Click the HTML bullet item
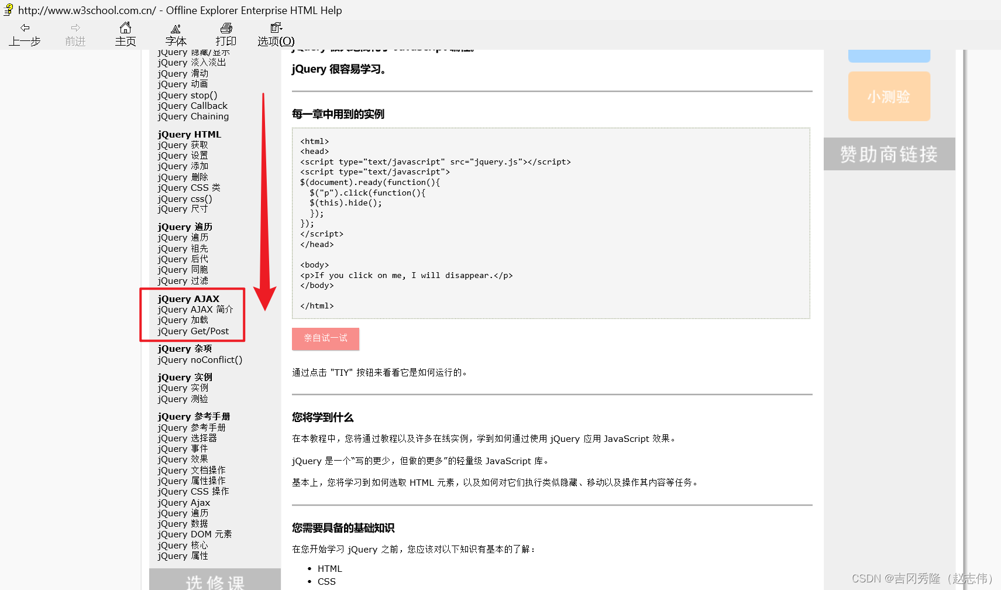 (x=330, y=569)
